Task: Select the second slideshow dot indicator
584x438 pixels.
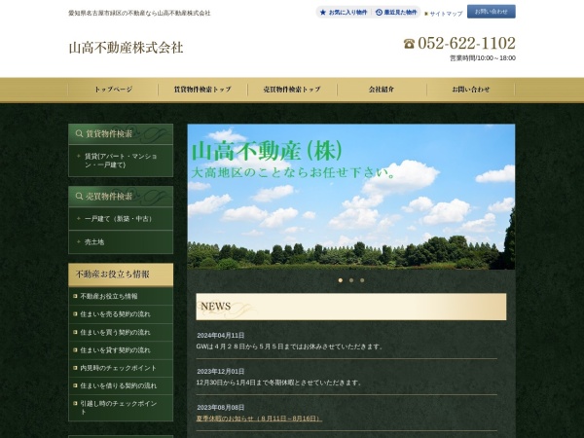Action: (351, 280)
